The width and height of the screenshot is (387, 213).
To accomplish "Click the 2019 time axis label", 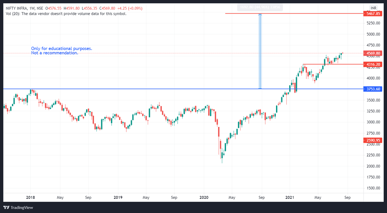I will click(x=118, y=197).
